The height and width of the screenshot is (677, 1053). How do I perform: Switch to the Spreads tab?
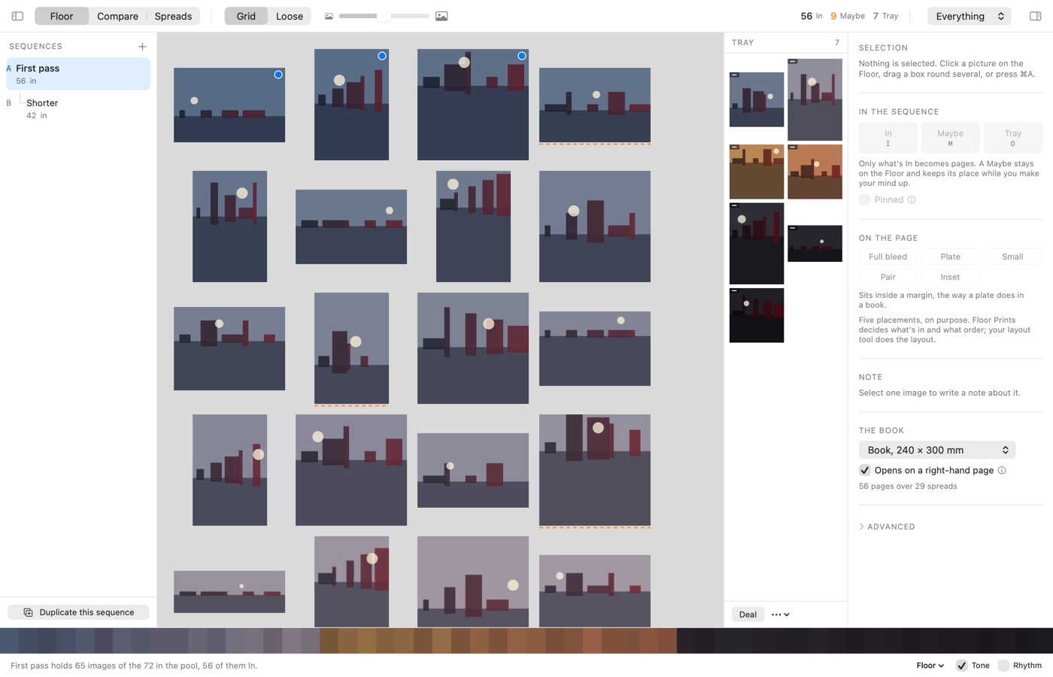(x=173, y=16)
